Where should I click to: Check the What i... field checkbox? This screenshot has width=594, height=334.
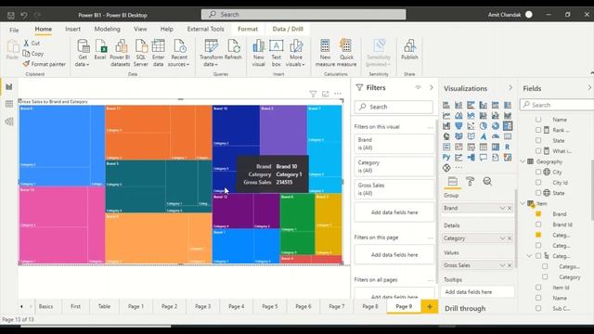[x=538, y=150]
